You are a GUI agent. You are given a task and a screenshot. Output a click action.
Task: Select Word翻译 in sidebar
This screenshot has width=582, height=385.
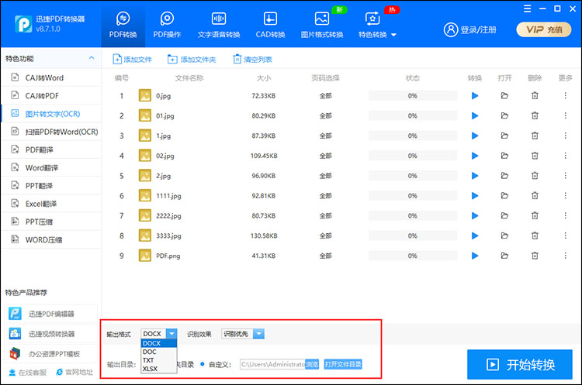tap(51, 167)
